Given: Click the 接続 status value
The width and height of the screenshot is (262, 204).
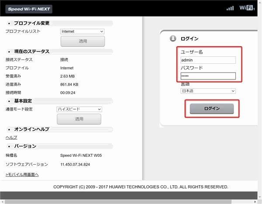Looking at the screenshot, I should point(64,60).
